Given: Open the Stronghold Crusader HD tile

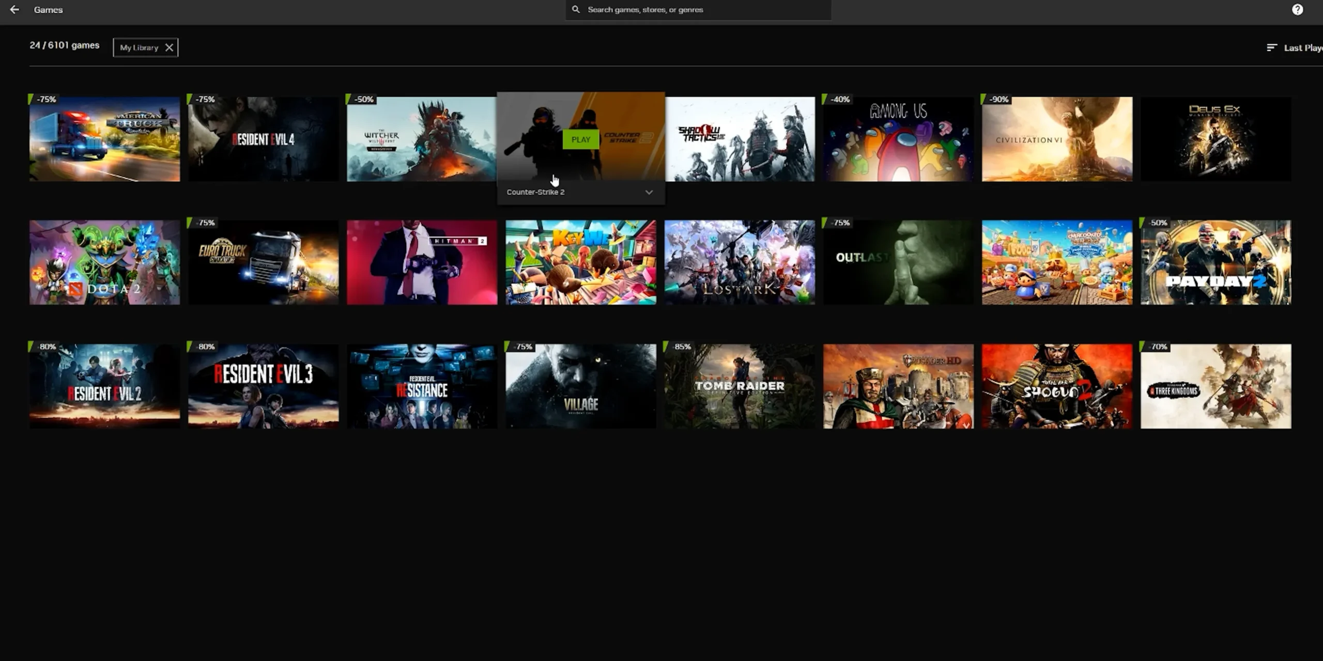Looking at the screenshot, I should click(898, 386).
